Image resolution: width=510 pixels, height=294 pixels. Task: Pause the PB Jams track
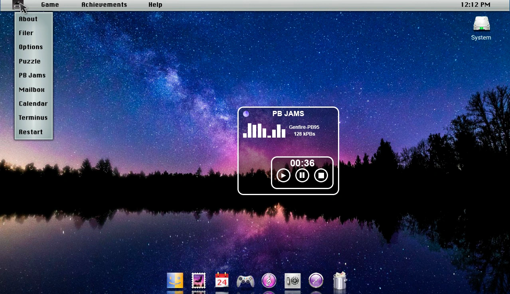(302, 175)
